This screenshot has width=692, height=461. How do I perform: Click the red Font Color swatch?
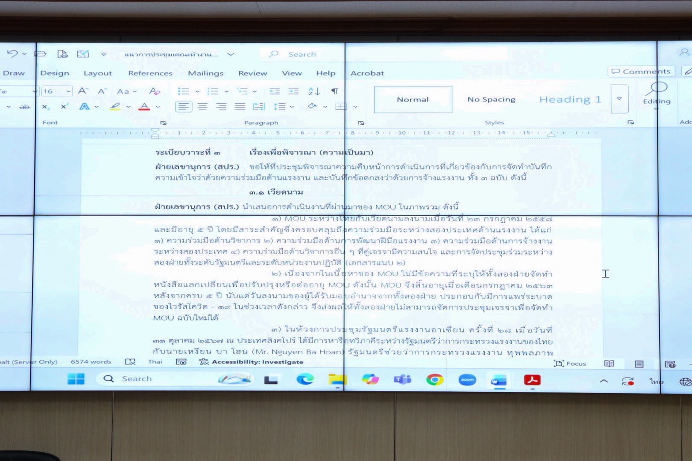[x=144, y=107]
